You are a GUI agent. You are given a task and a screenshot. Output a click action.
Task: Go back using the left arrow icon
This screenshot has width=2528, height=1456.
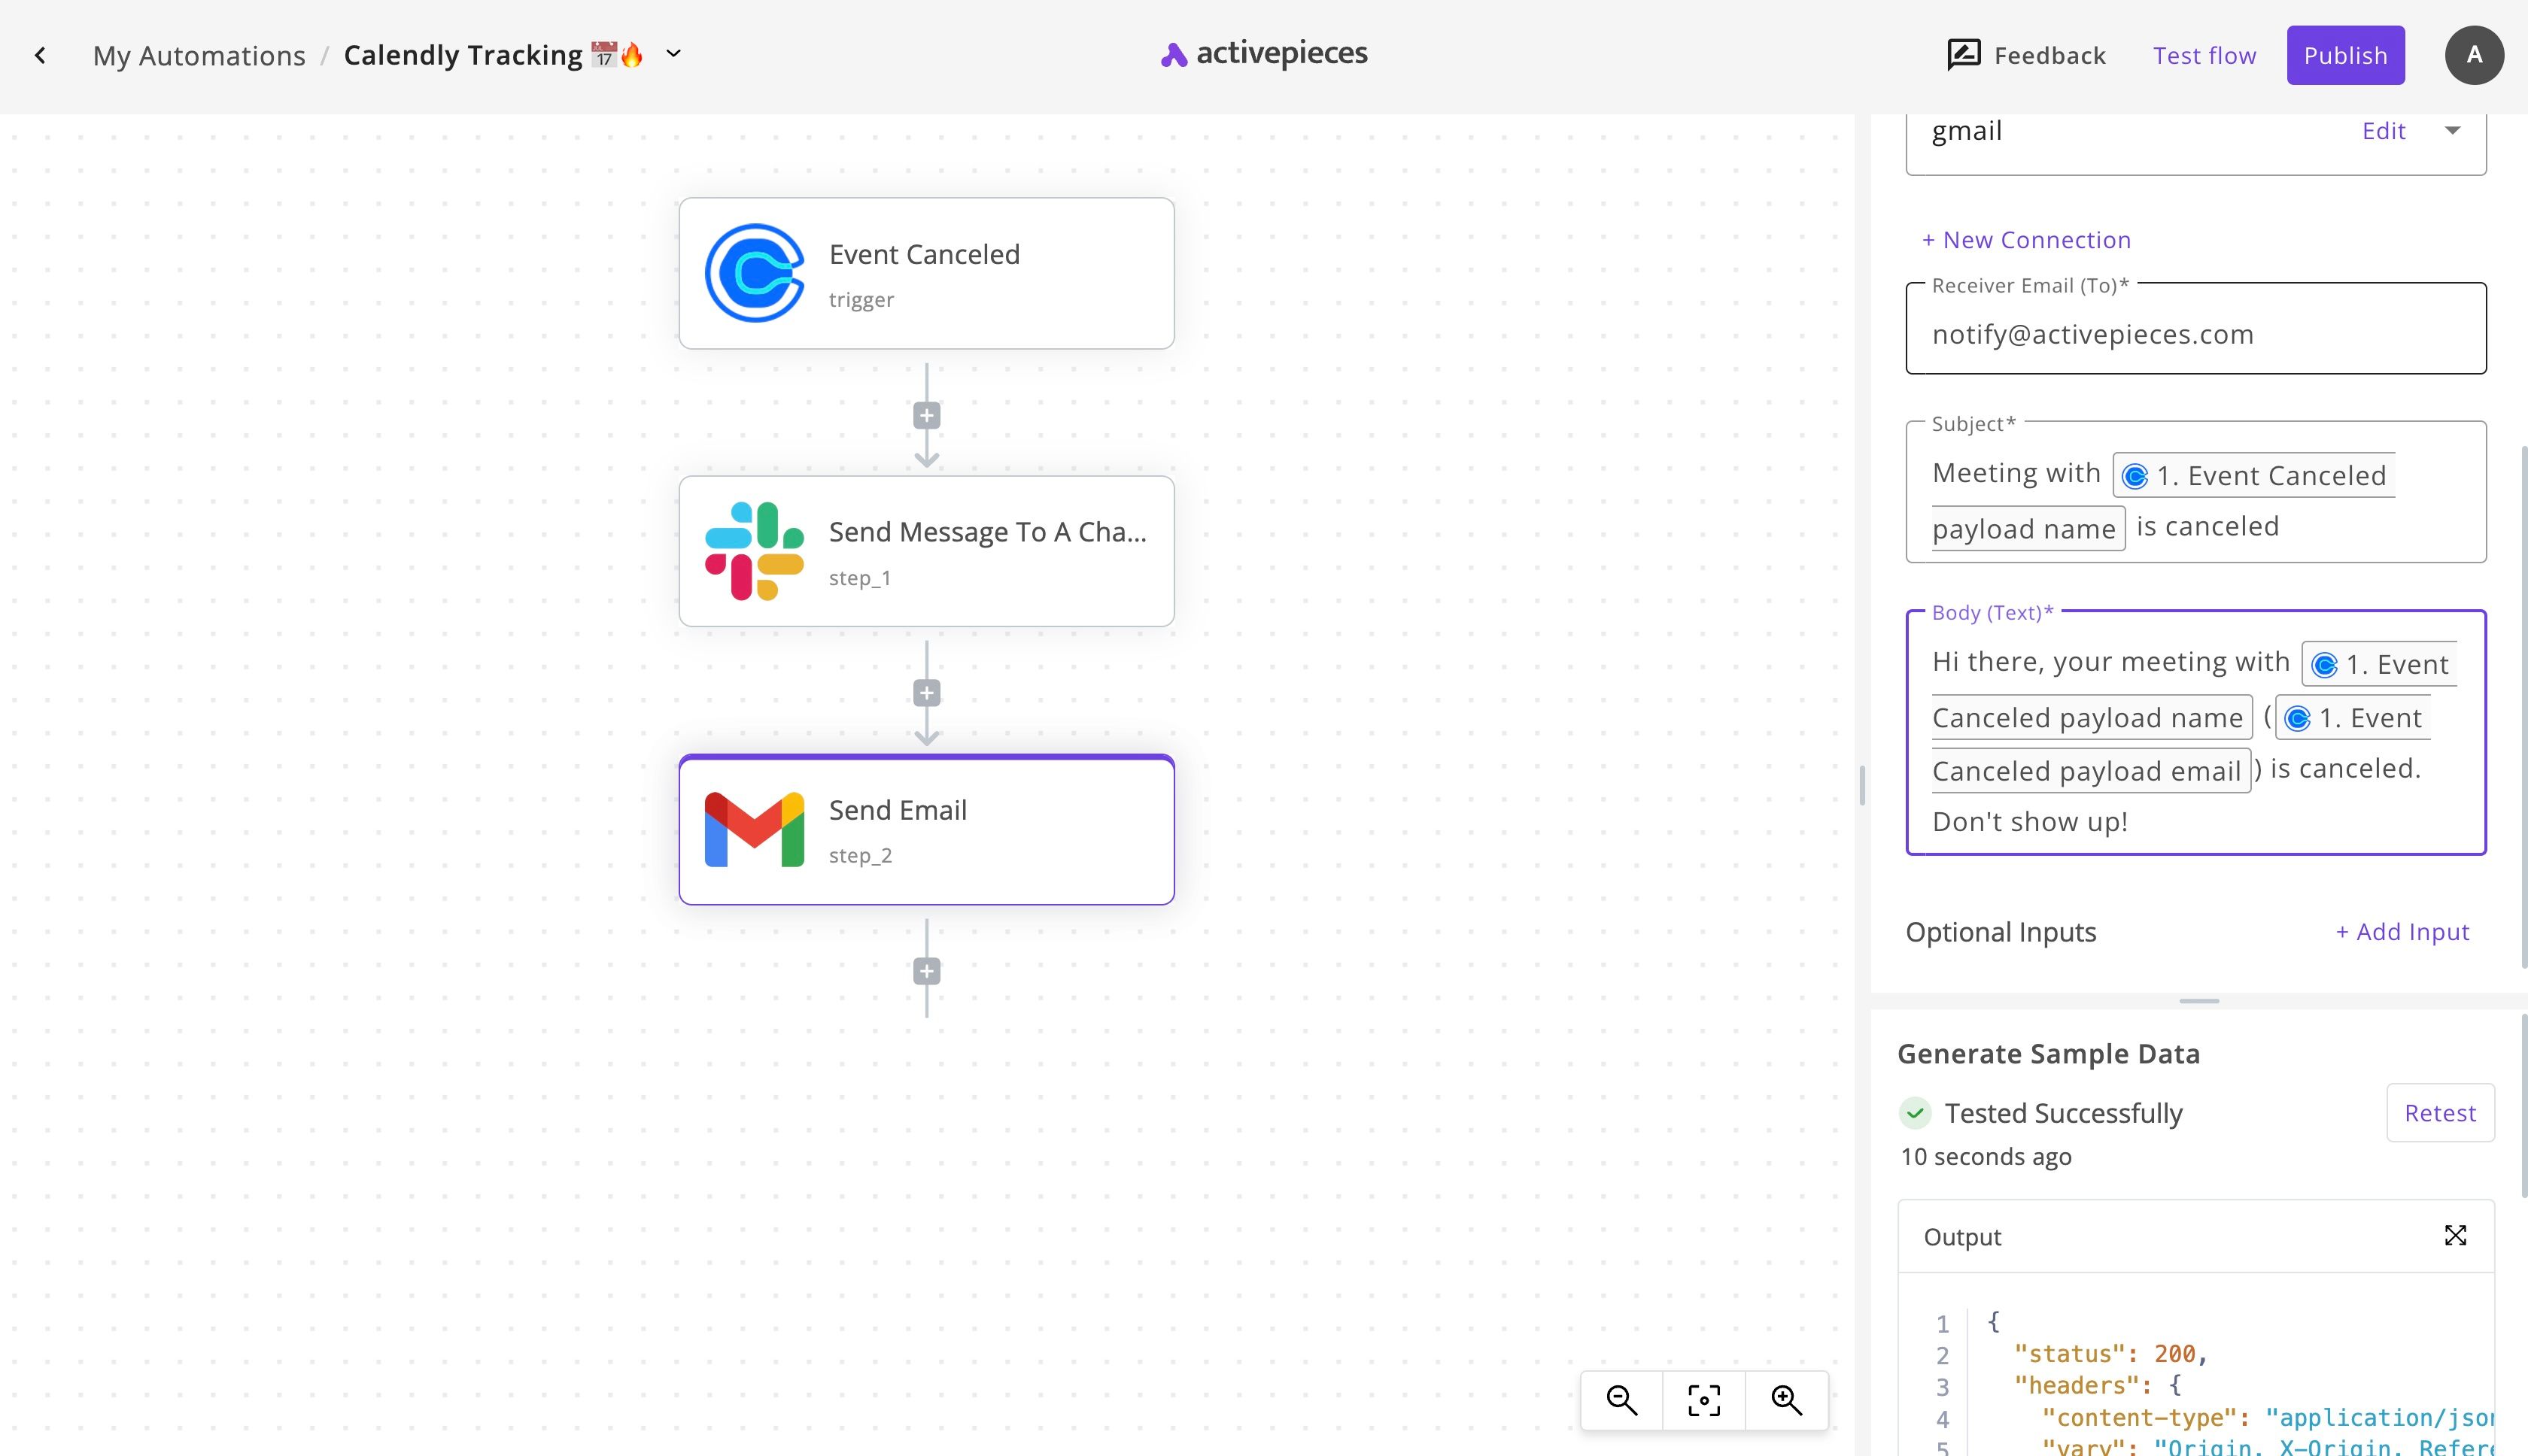click(x=40, y=56)
